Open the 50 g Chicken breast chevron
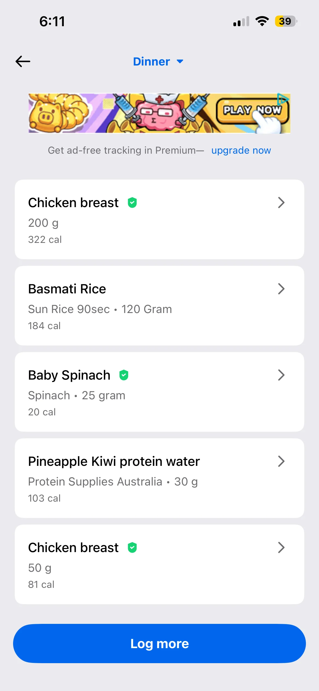The image size is (319, 691). click(281, 548)
